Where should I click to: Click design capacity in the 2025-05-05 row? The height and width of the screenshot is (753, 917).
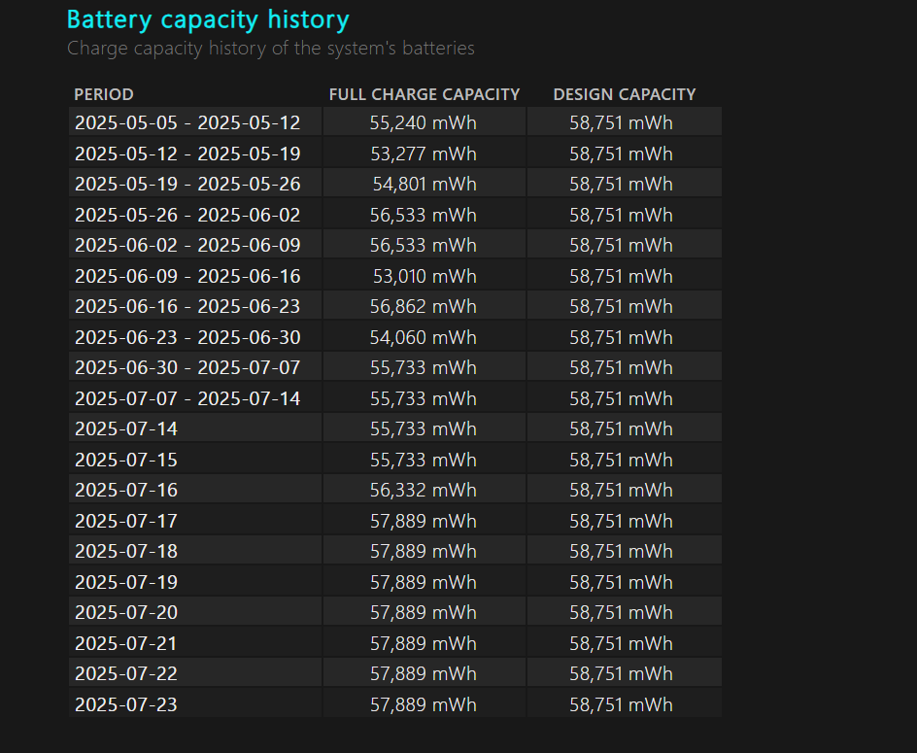(621, 122)
